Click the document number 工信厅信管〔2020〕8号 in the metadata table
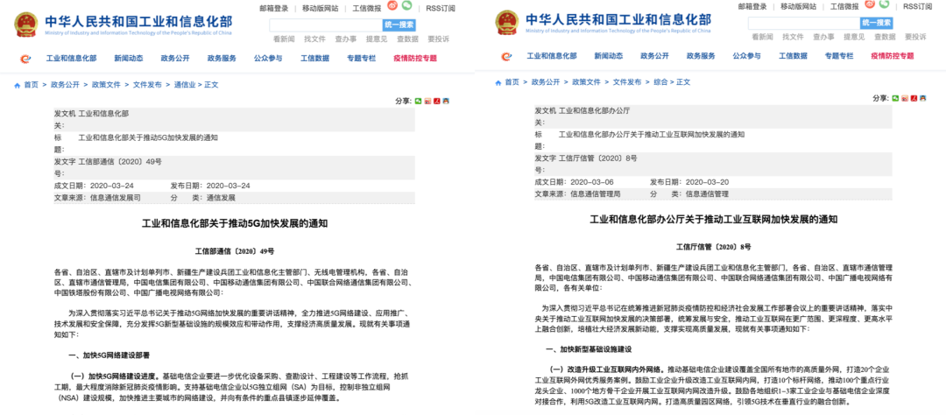This screenshot has height=415, width=946. pyautogui.click(x=598, y=158)
